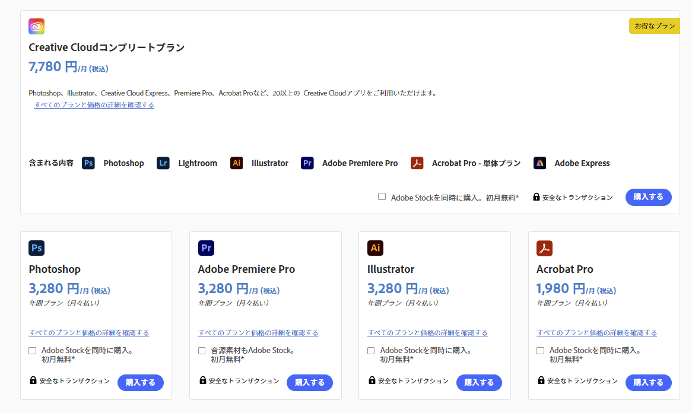
Task: Click 安全なトランザクション in the Creative Cloud plan
Action: [x=577, y=198]
